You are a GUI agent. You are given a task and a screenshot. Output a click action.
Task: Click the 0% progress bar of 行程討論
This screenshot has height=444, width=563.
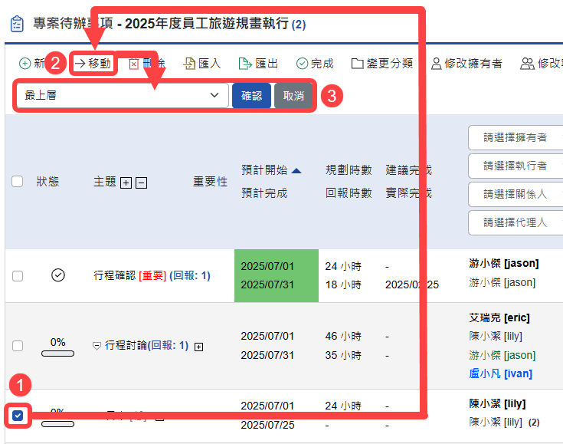[x=57, y=354]
